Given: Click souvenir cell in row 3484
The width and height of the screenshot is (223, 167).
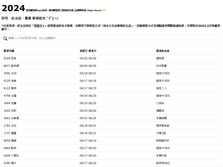Looking at the screenshot, I should click(160, 103).
